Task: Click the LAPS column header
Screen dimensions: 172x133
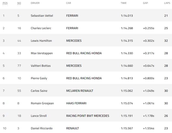Action: [167, 3]
